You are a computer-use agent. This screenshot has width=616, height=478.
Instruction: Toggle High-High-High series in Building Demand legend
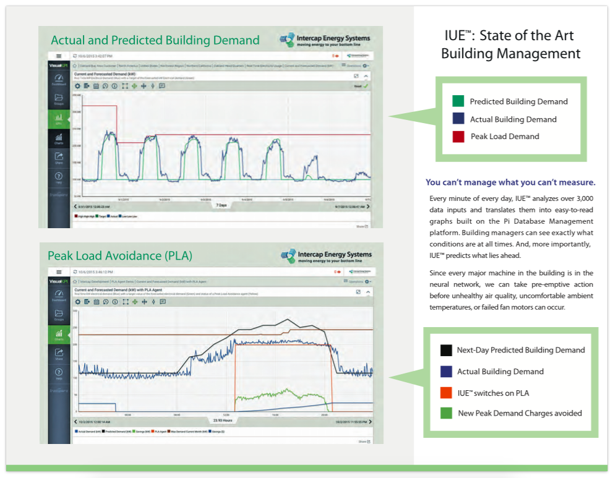pos(85,216)
